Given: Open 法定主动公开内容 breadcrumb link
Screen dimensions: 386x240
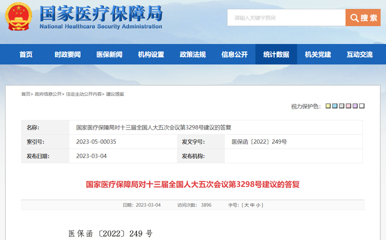Looking at the screenshot, I should pos(83,94).
